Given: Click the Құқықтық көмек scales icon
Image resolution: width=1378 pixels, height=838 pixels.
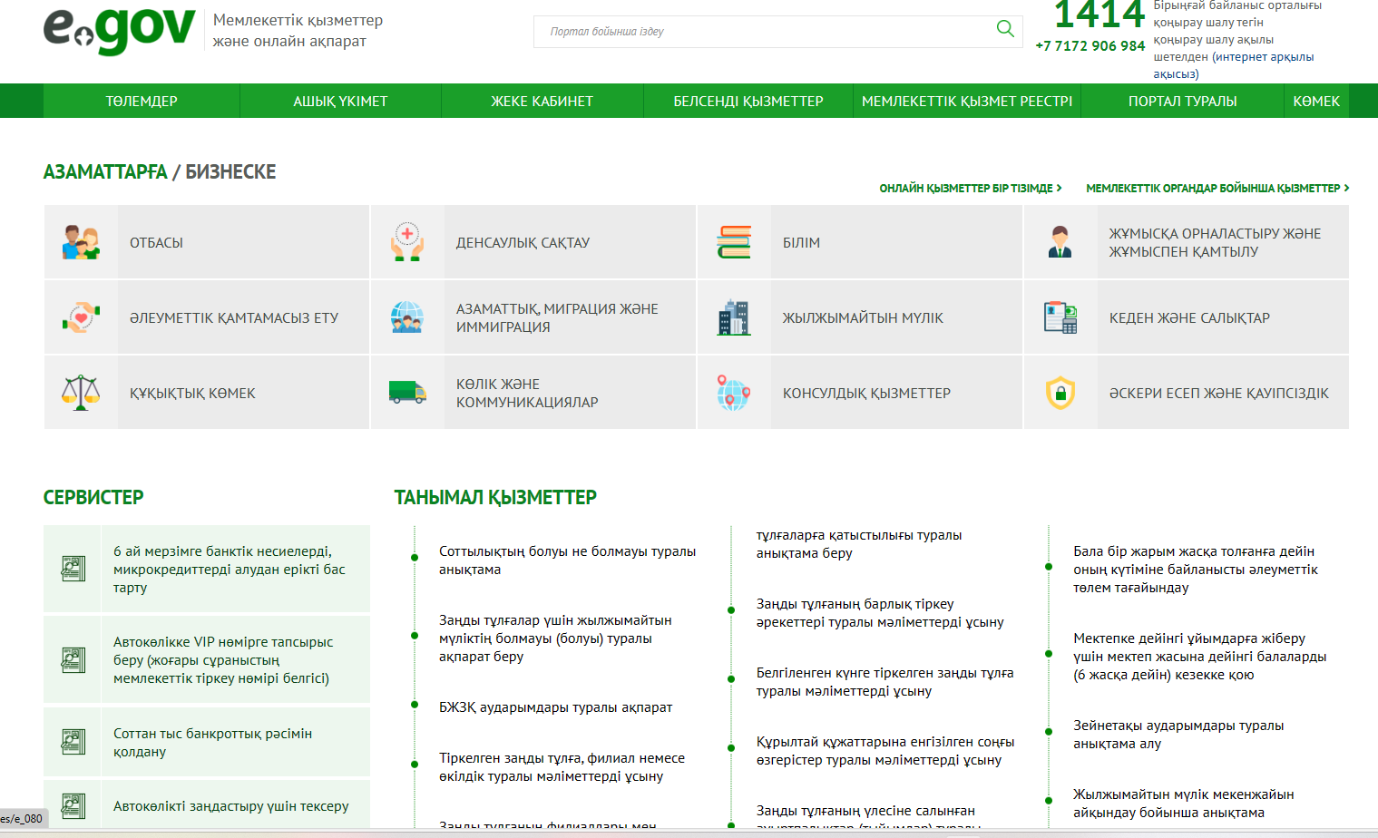Looking at the screenshot, I should coord(81,393).
